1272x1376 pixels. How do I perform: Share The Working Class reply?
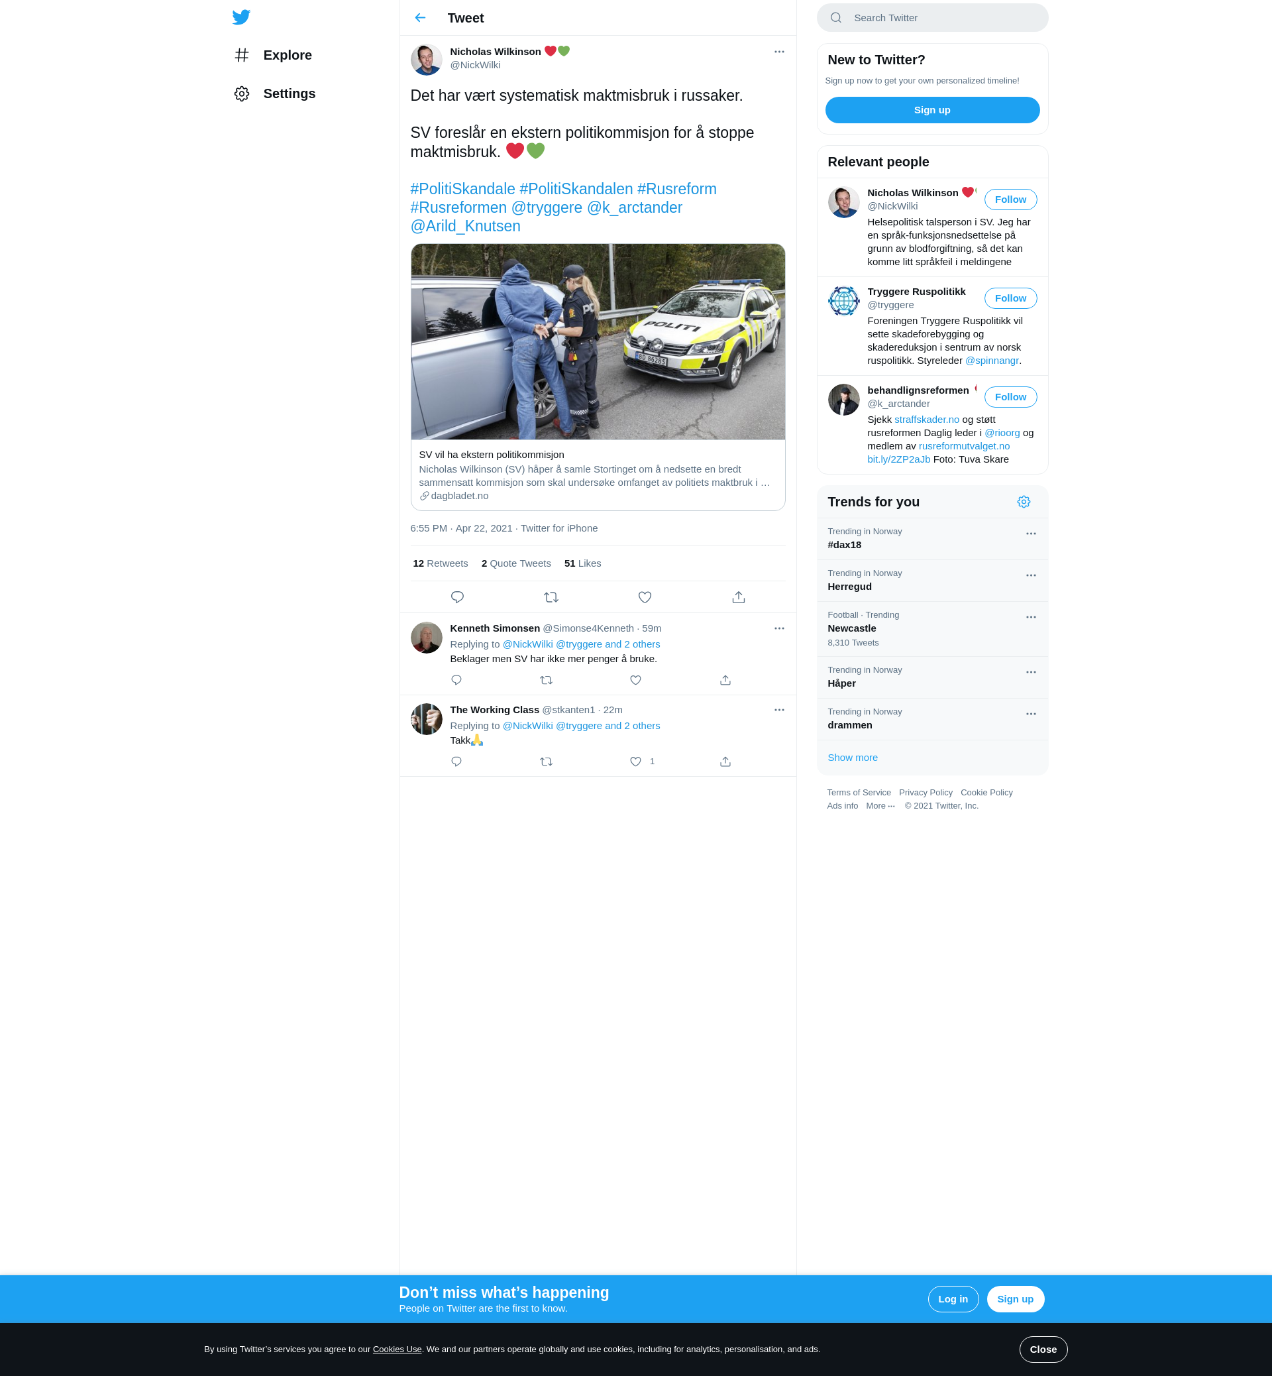[725, 762]
